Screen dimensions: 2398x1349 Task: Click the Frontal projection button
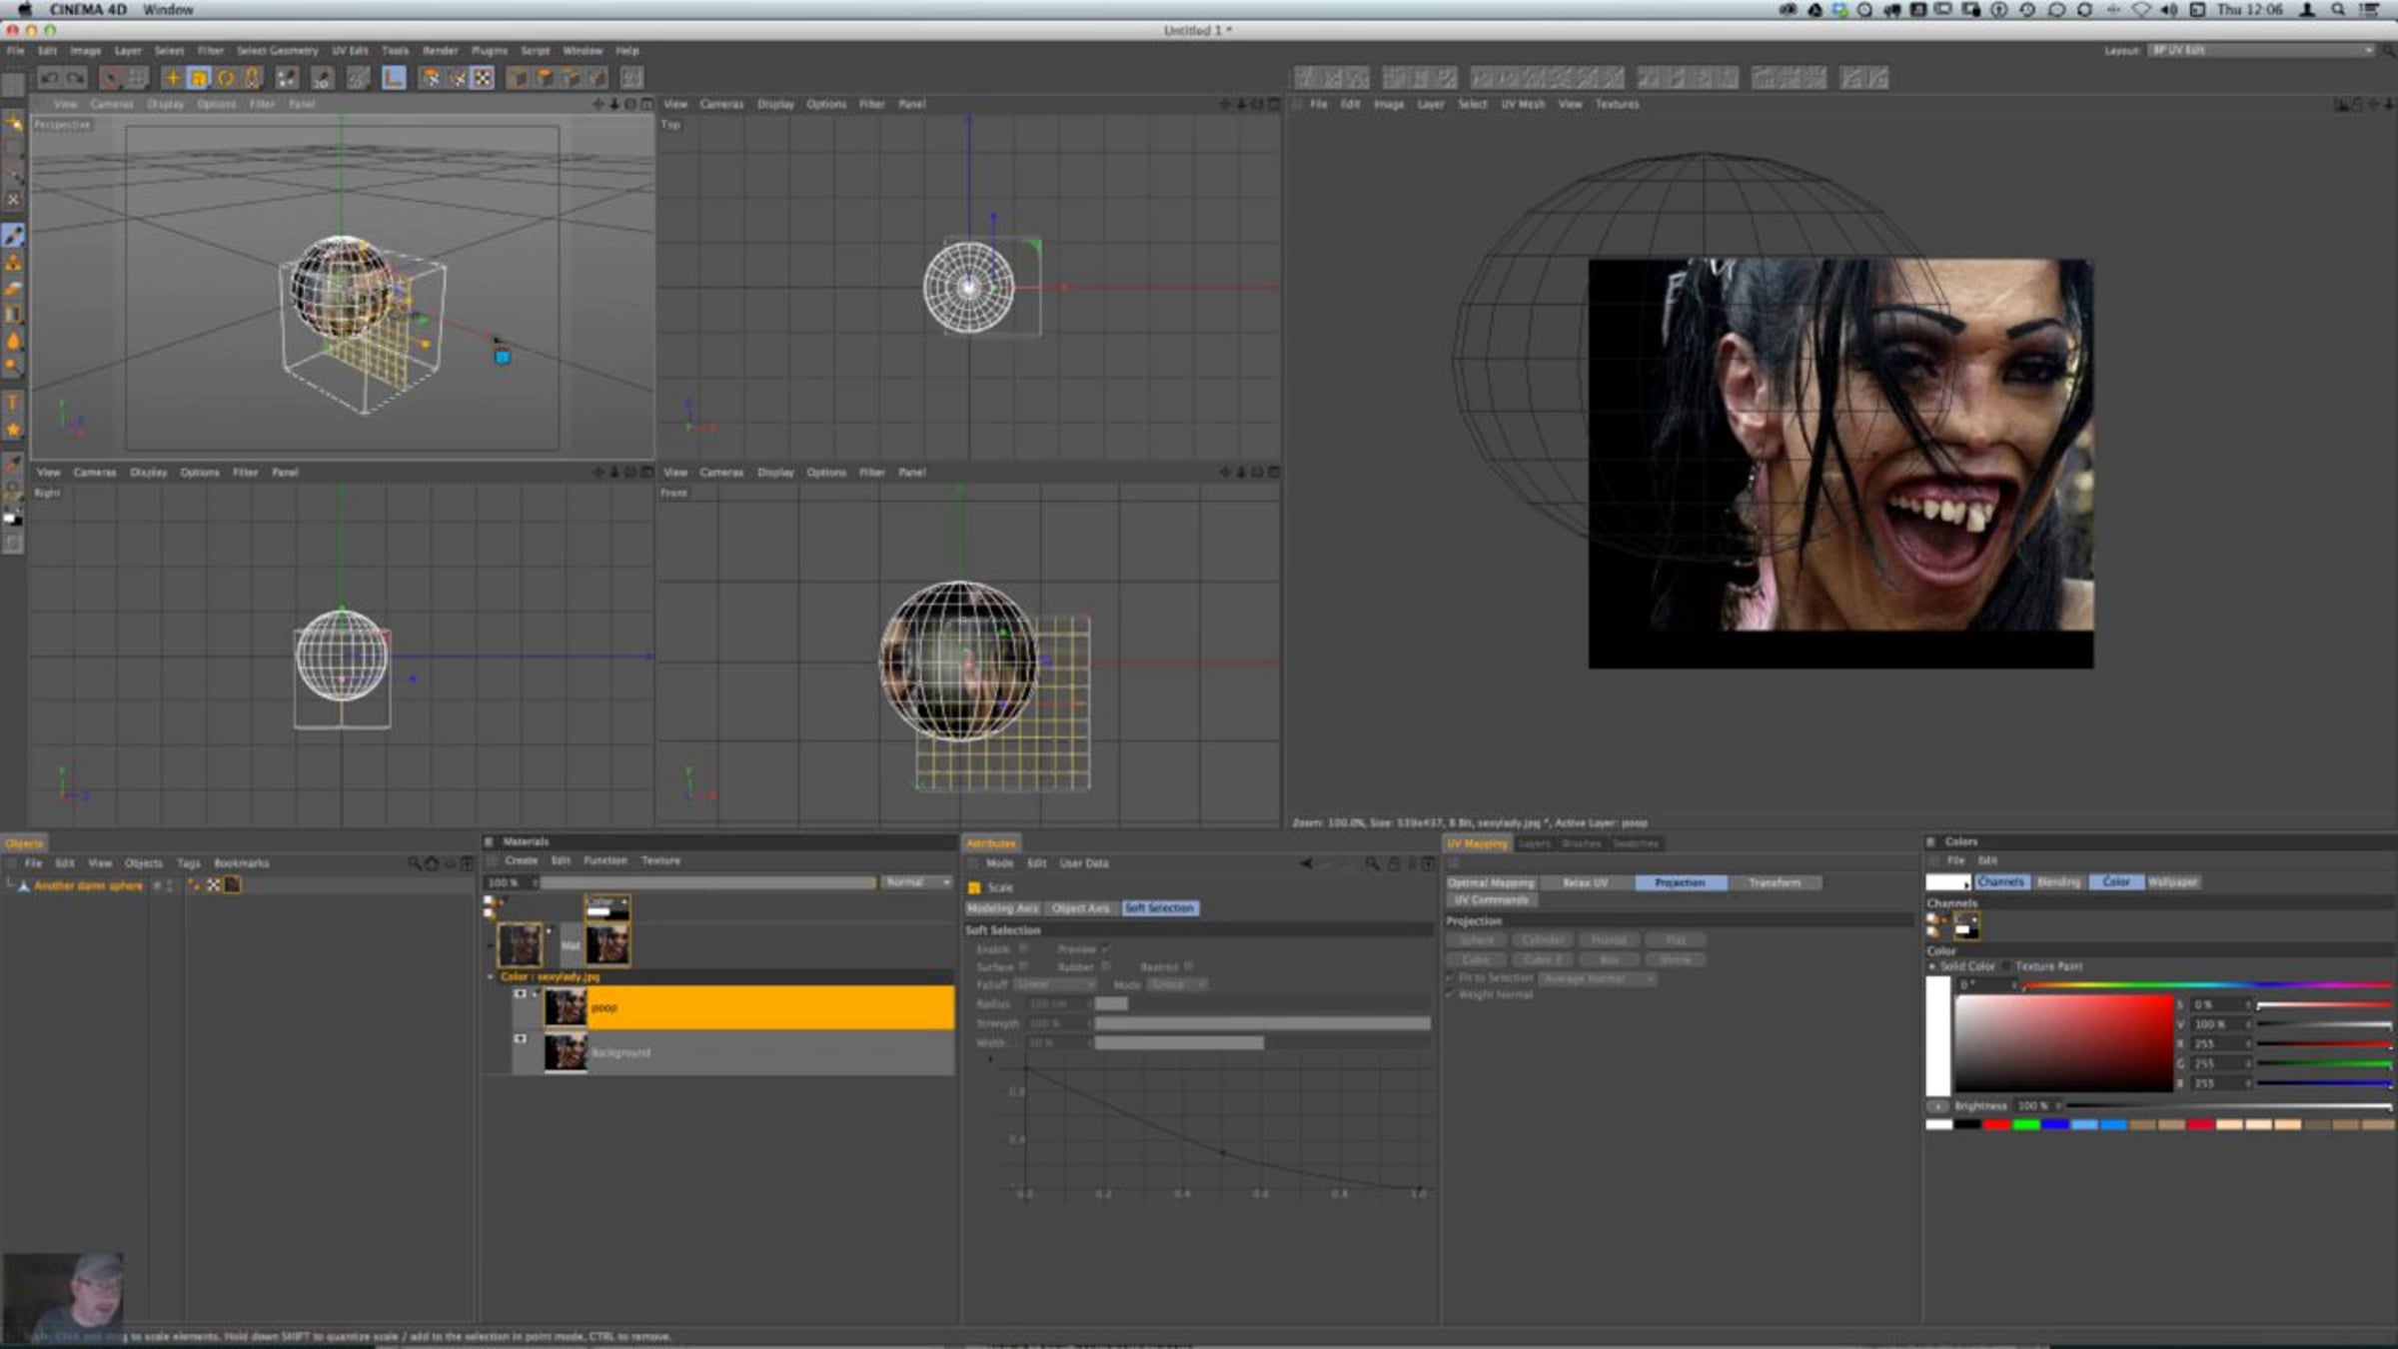click(x=1609, y=941)
